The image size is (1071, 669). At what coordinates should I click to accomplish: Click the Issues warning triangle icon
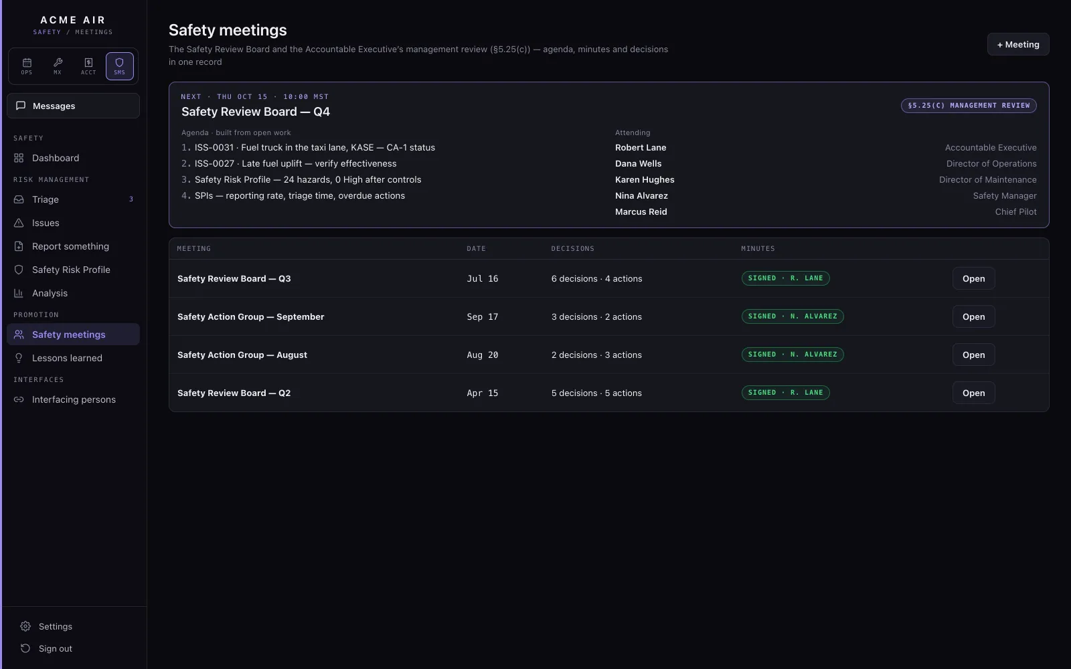point(19,223)
